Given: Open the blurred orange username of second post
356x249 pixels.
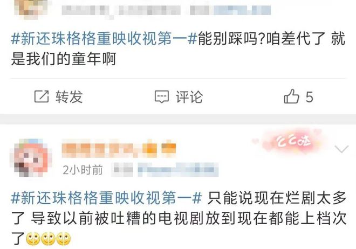Looking at the screenshot, I should 119,149.
